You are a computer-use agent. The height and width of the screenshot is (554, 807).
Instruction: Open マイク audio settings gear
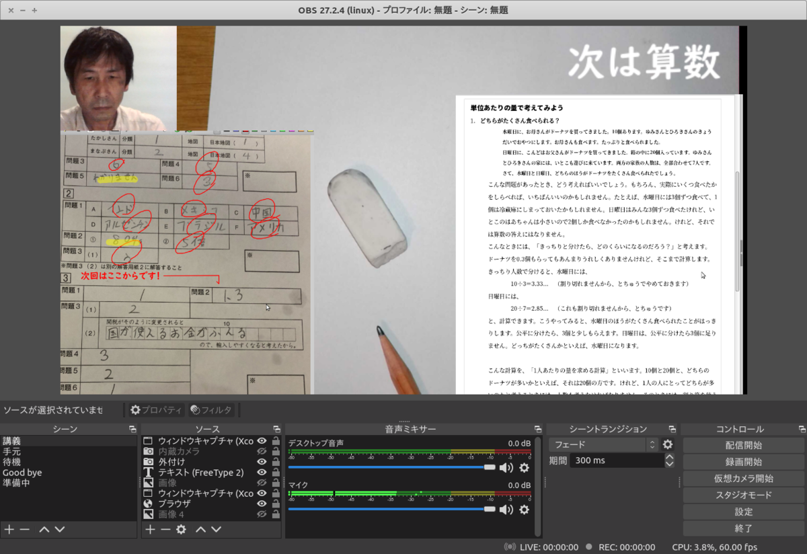[524, 510]
